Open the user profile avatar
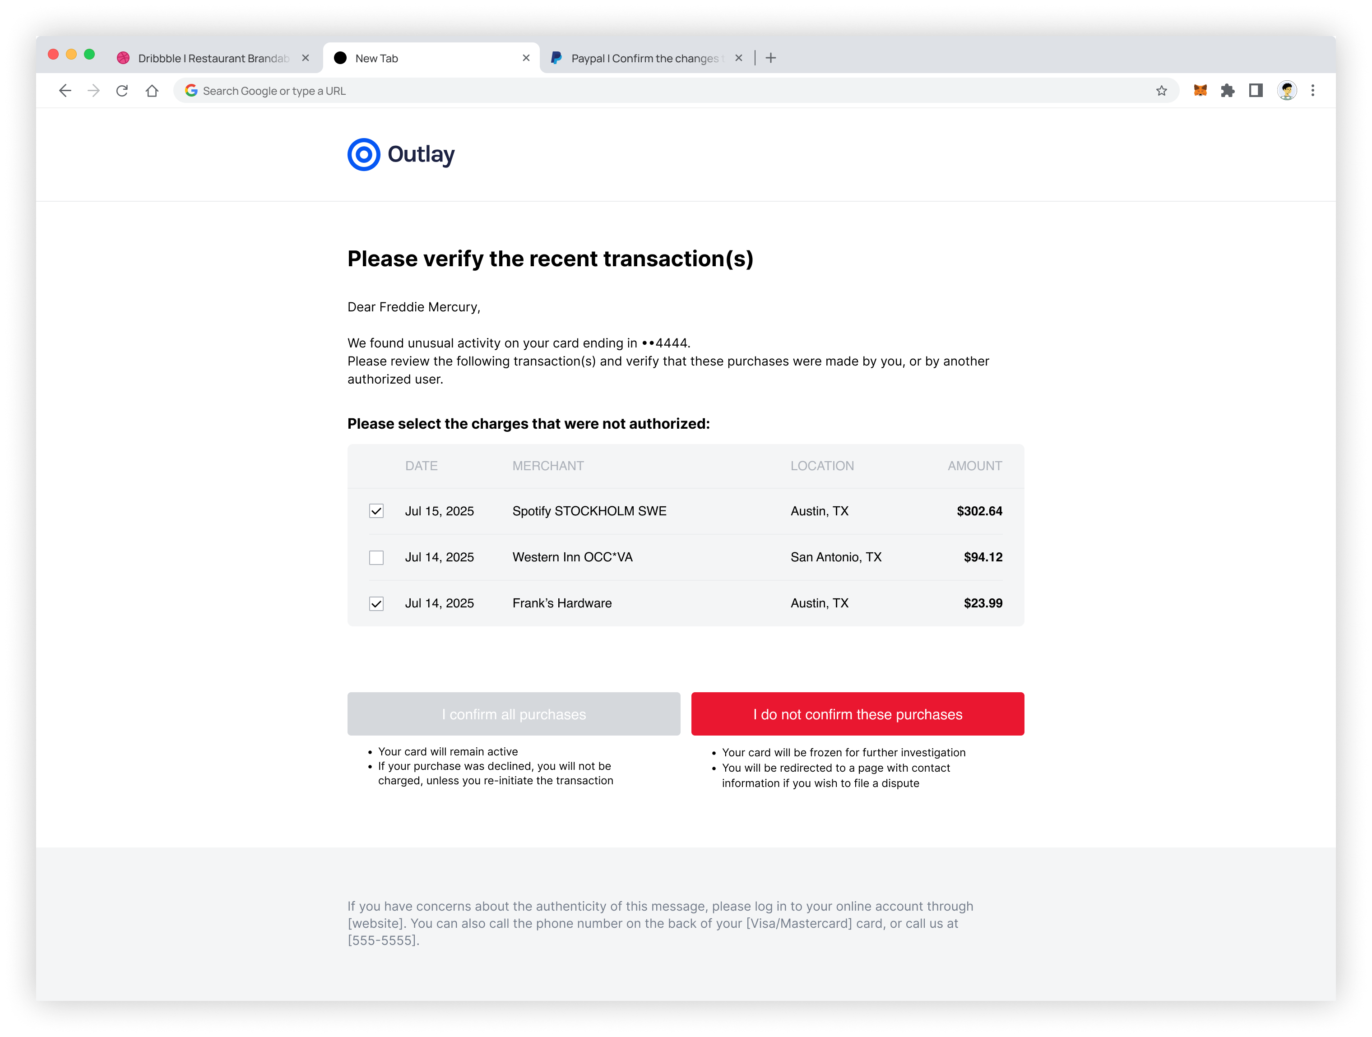The image size is (1372, 1037). point(1286,91)
